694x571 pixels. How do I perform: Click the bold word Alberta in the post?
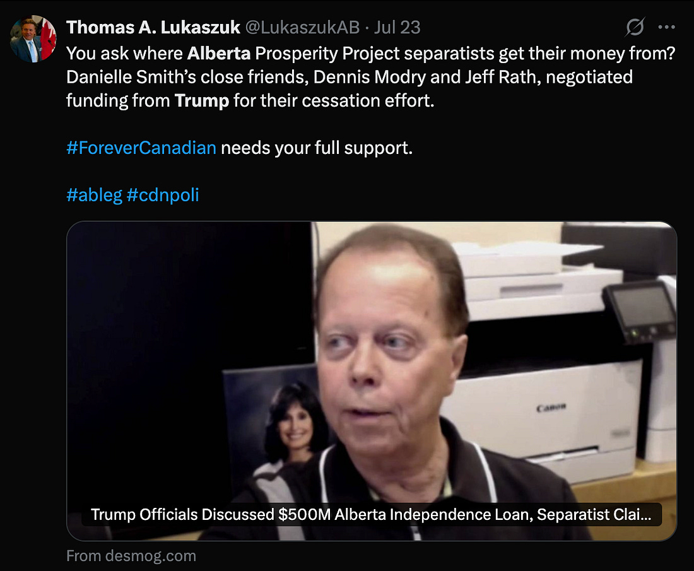coord(219,54)
